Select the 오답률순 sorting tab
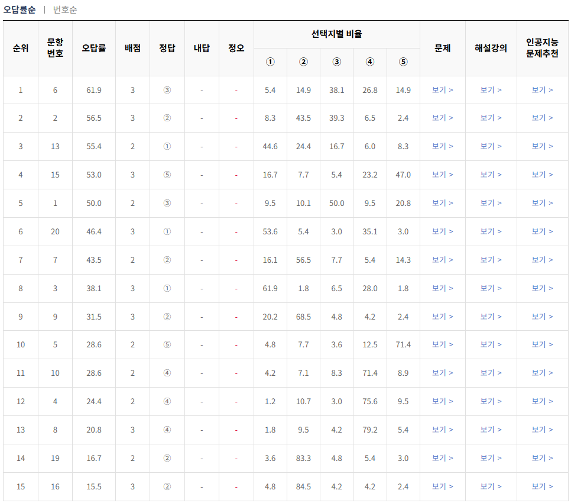 coord(20,9)
